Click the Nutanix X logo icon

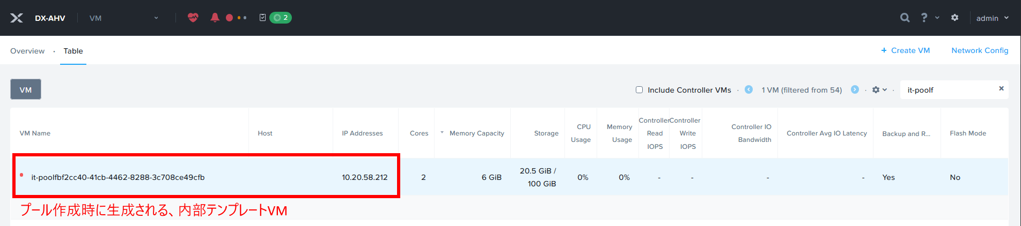coord(17,18)
